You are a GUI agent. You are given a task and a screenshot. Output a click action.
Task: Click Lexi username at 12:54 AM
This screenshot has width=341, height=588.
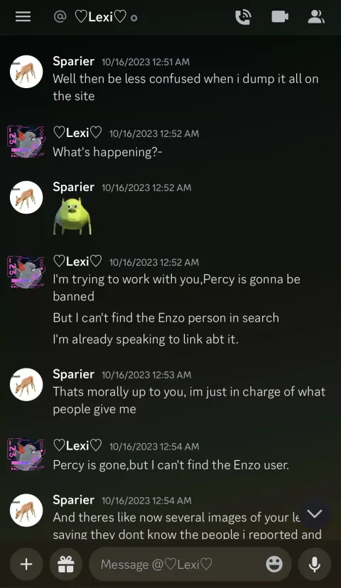pyautogui.click(x=77, y=445)
